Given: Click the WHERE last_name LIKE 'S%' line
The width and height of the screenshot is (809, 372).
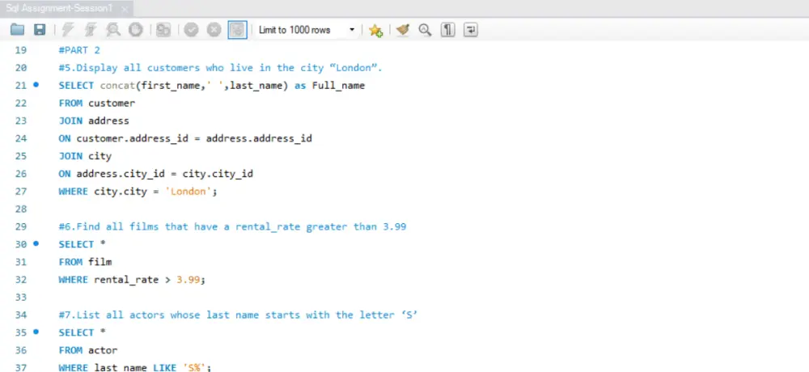Looking at the screenshot, I should point(135,367).
